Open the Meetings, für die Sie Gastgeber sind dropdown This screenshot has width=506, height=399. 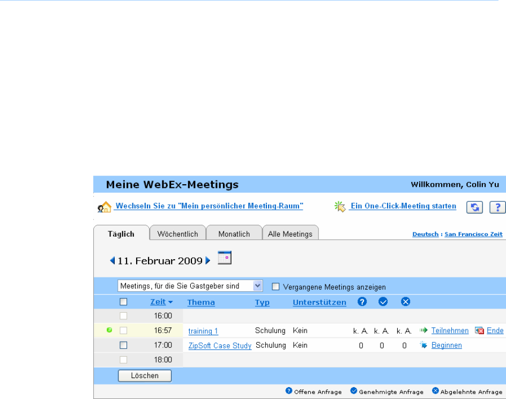click(190, 286)
